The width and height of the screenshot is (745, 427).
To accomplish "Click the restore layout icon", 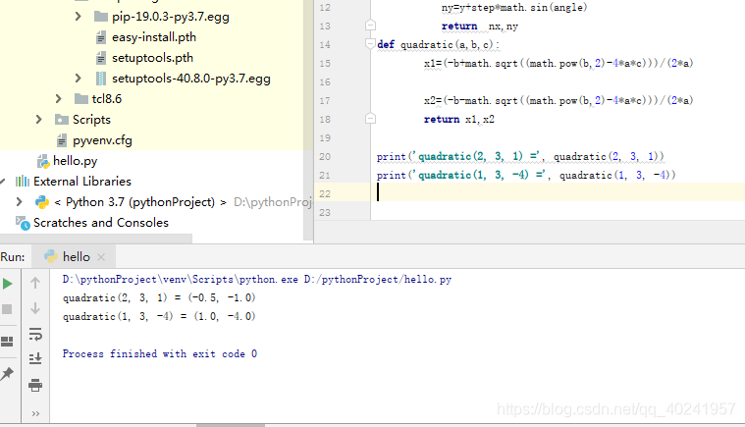I will (7, 342).
